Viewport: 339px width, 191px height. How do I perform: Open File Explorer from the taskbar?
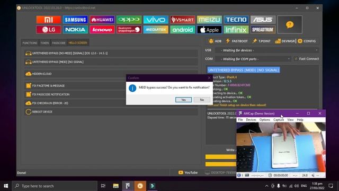115,186
